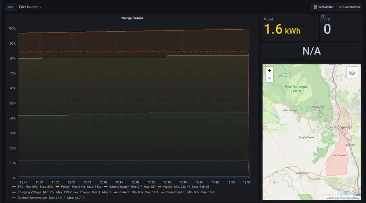Open the Added panel title menu

268,19
